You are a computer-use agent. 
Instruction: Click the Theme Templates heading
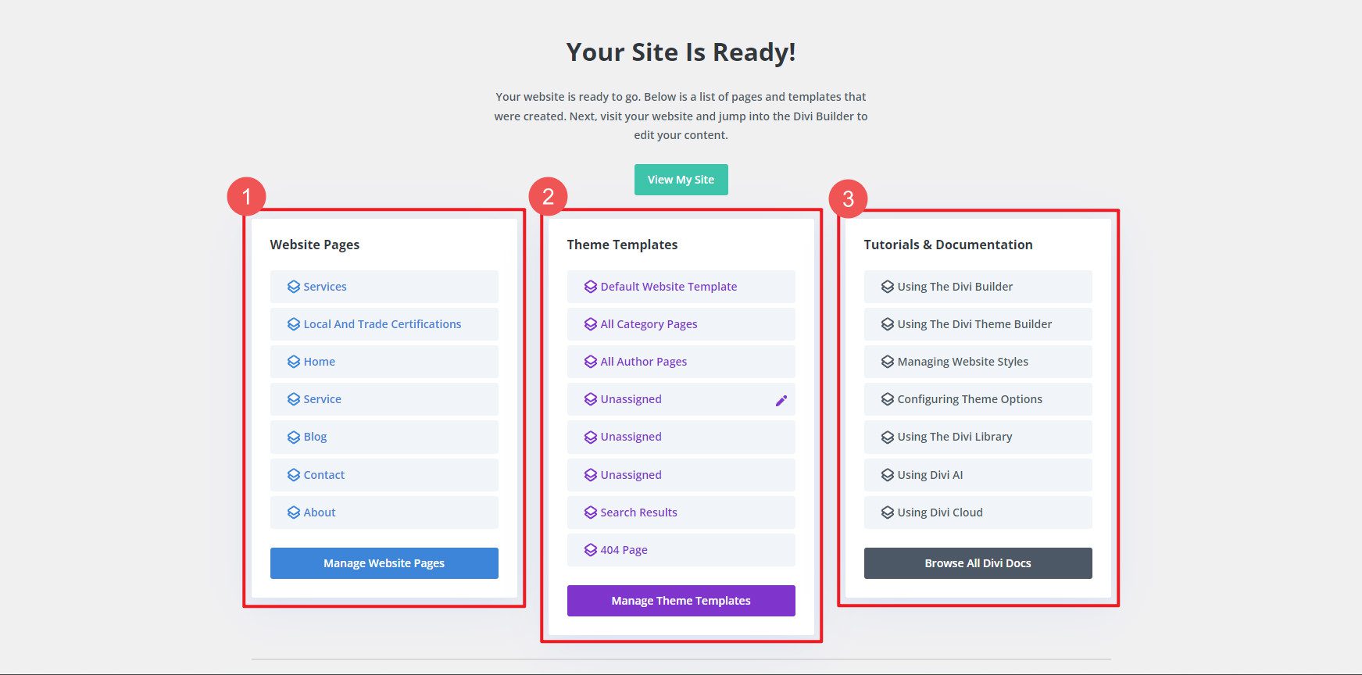tap(622, 245)
